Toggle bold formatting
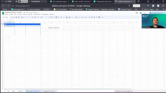 pos(56,17)
